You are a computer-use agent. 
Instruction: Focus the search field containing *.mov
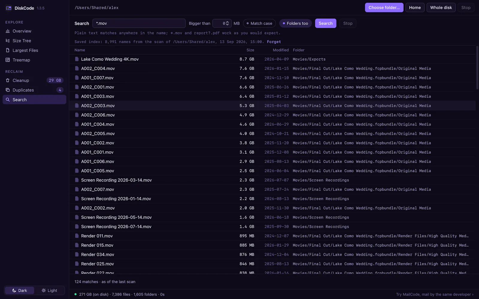point(139,23)
